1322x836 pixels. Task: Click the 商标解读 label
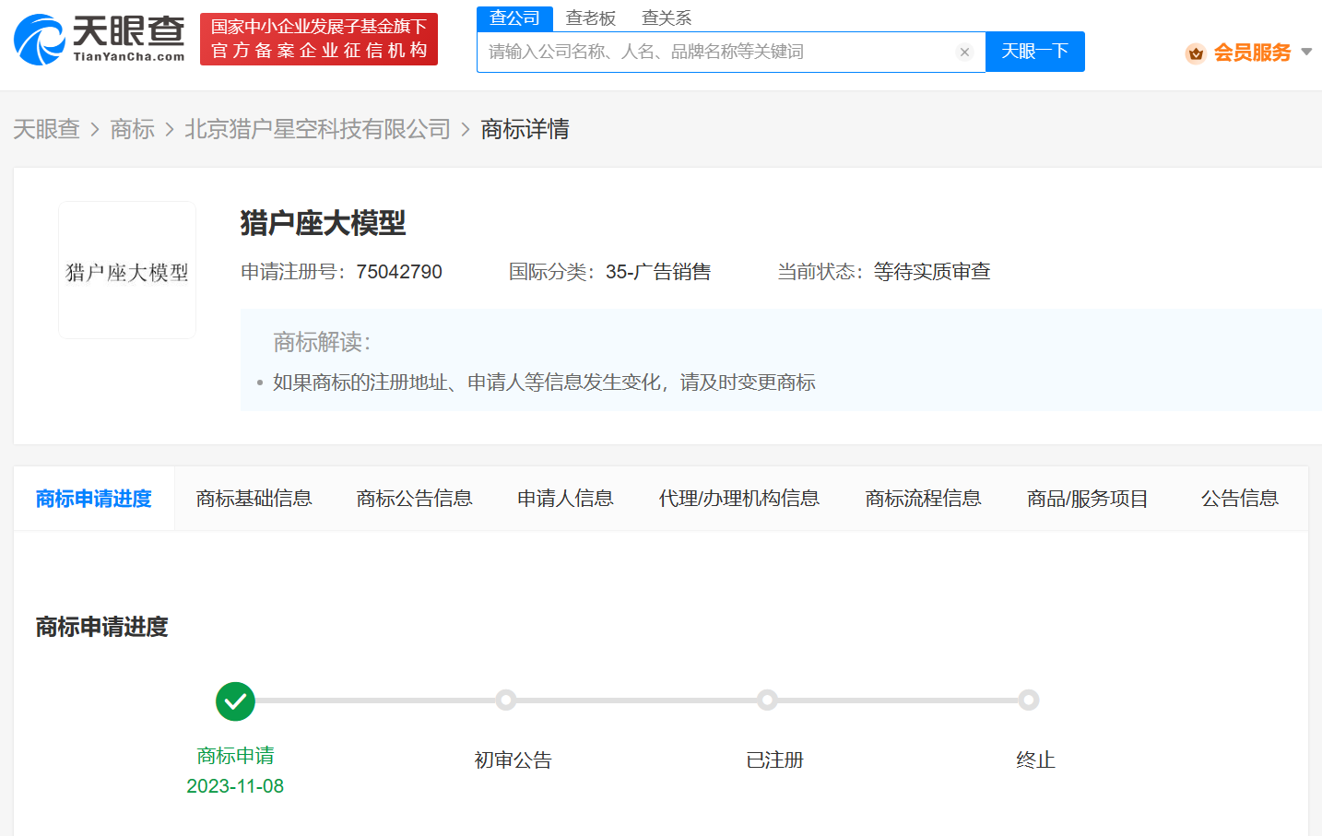(x=322, y=343)
